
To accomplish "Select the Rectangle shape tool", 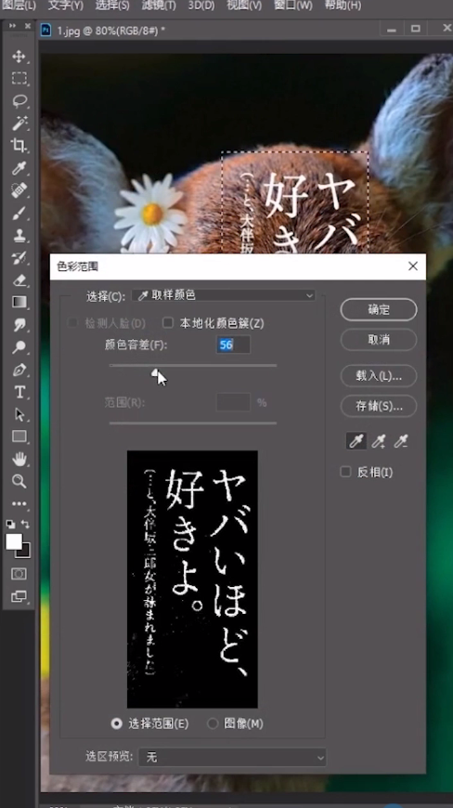I will (x=19, y=437).
